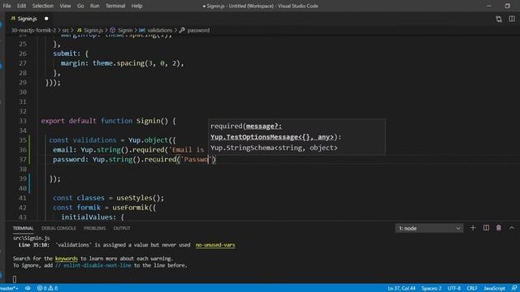Switch to the TERMINAL panel tab
This screenshot has height=292, width=520.
[x=24, y=228]
